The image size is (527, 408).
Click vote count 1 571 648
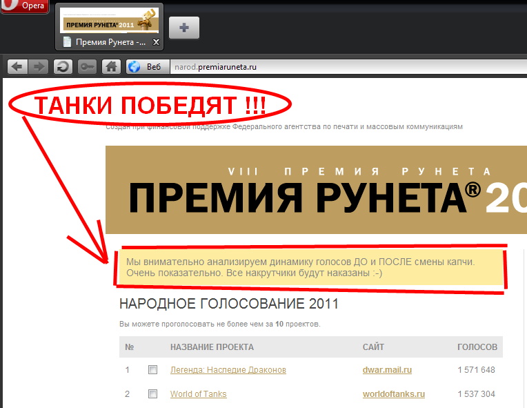(x=476, y=370)
